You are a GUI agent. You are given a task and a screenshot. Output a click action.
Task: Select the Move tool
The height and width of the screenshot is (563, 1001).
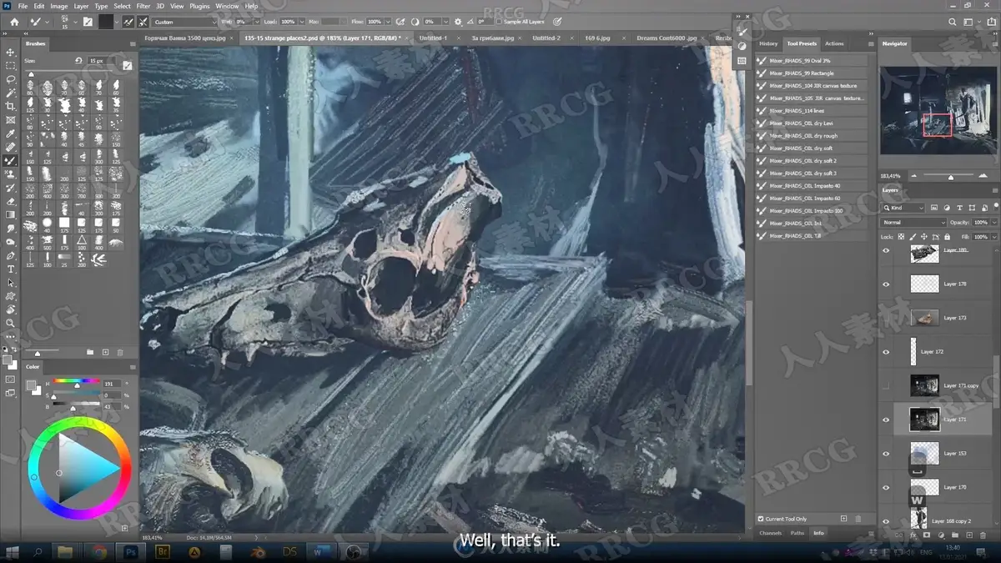(11, 52)
